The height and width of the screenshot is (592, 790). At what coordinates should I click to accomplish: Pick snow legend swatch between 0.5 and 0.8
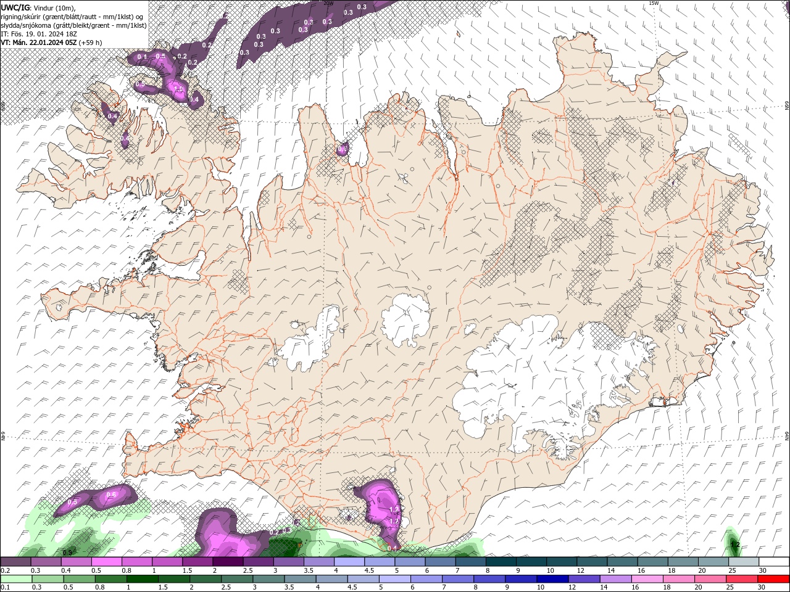coord(106,561)
